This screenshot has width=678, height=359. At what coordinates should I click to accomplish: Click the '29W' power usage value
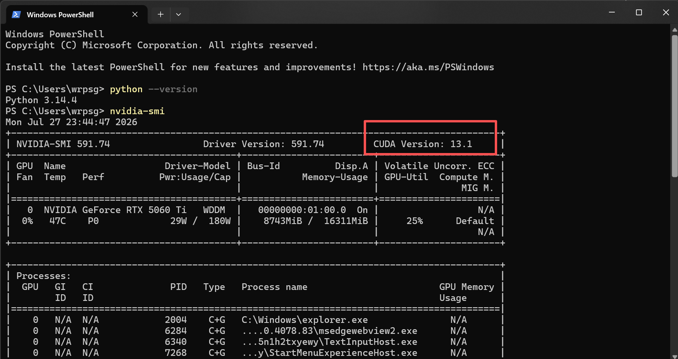pyautogui.click(x=178, y=221)
